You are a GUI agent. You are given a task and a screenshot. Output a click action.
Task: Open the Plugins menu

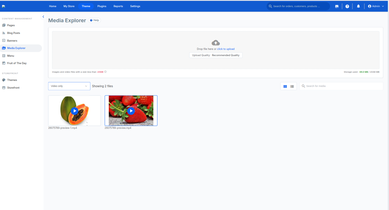pyautogui.click(x=102, y=6)
